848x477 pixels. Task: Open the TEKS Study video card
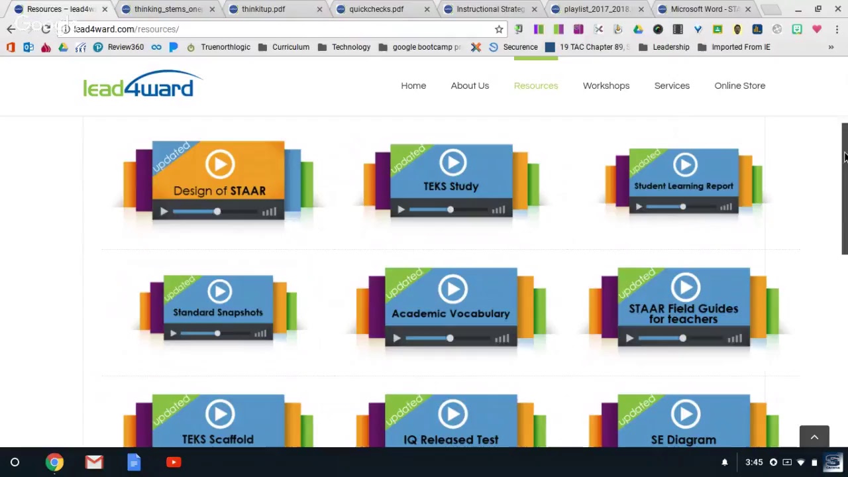point(451,180)
